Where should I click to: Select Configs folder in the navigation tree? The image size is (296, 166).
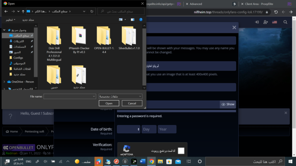[x=18, y=57]
